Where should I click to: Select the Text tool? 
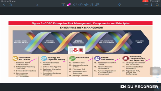pyautogui.click(x=63, y=5)
